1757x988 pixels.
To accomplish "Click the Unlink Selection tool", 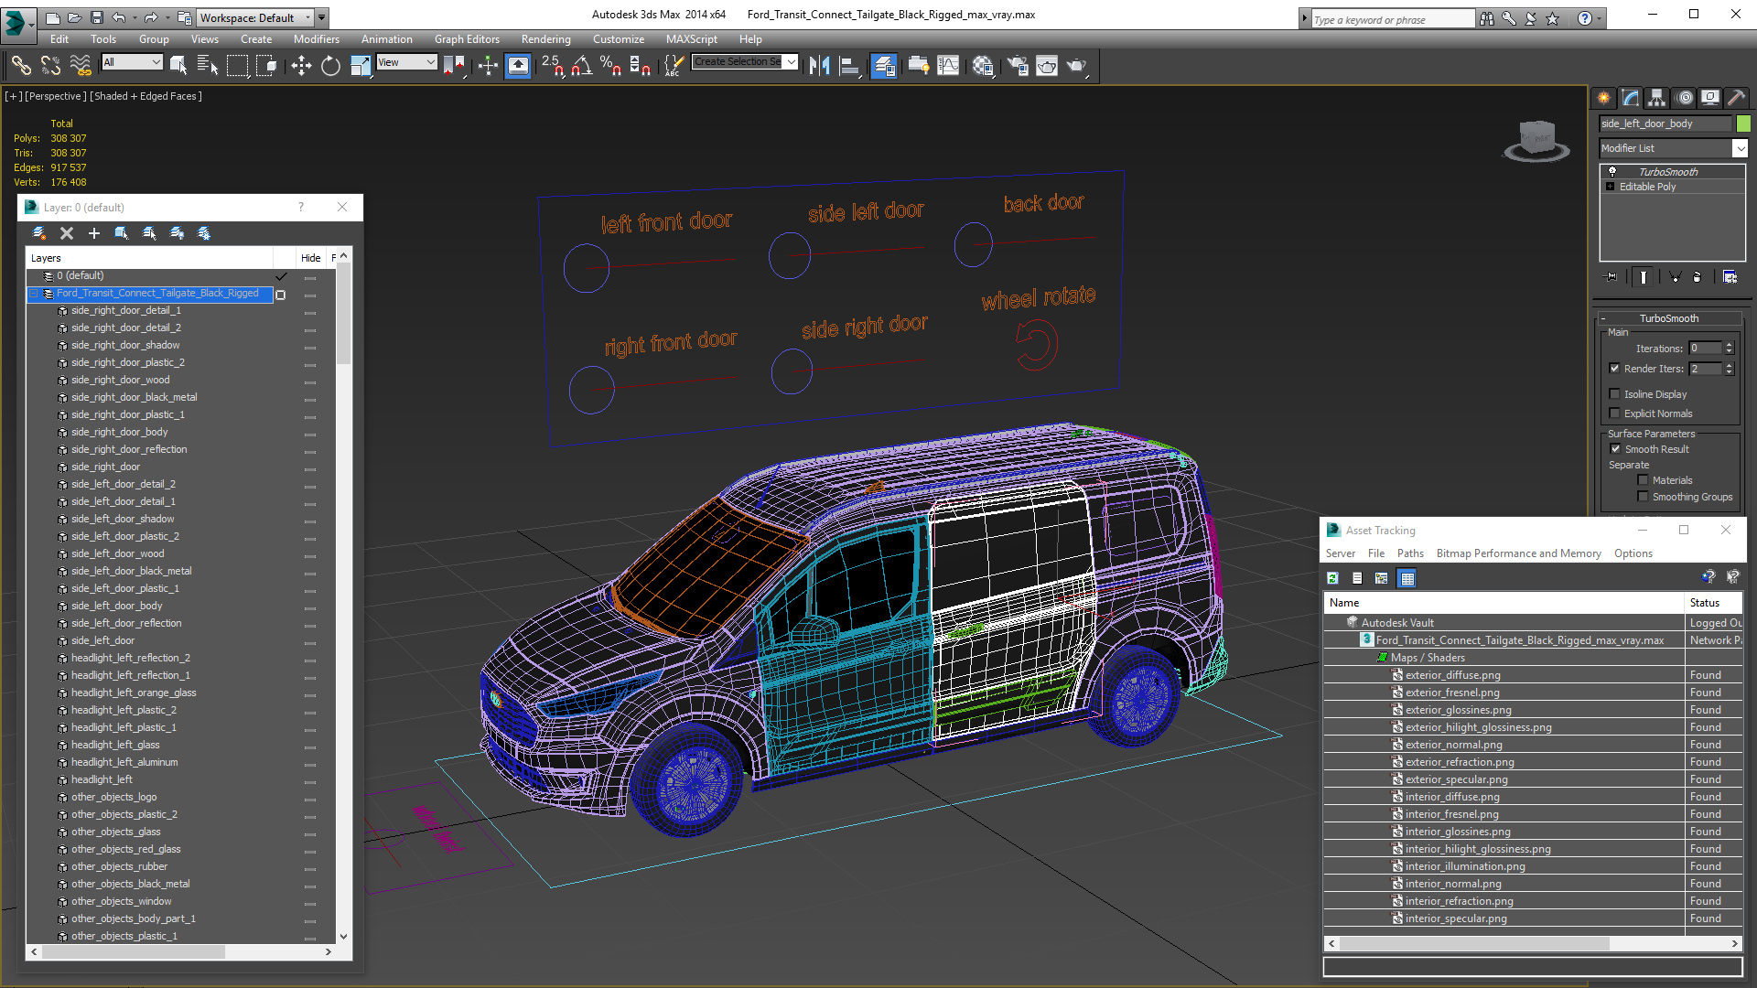I will 50,65.
